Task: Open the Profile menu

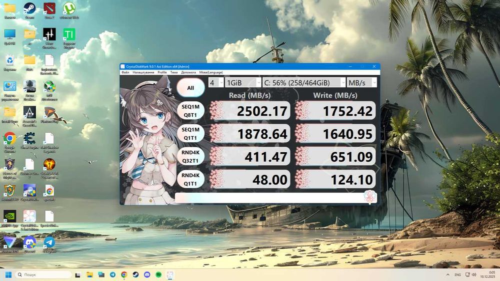Action: click(x=162, y=72)
